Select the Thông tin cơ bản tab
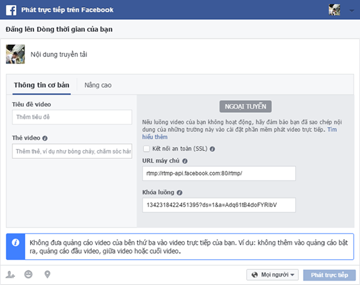This screenshot has width=360, height=285. [41, 85]
